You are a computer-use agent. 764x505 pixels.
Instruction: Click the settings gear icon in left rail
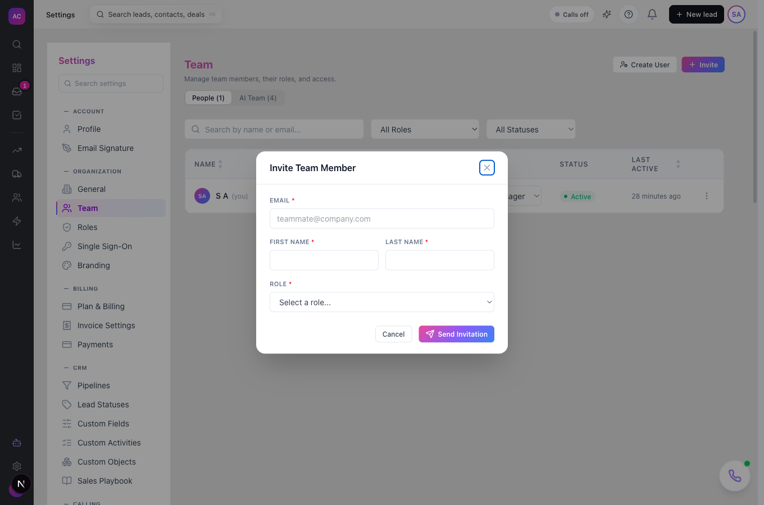point(17,466)
